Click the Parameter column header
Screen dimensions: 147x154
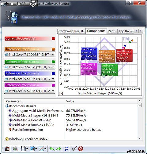35,101
